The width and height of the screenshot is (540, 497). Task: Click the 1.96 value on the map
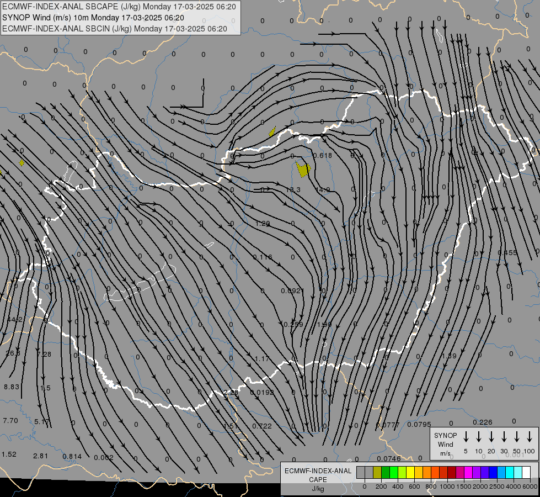(324, 325)
